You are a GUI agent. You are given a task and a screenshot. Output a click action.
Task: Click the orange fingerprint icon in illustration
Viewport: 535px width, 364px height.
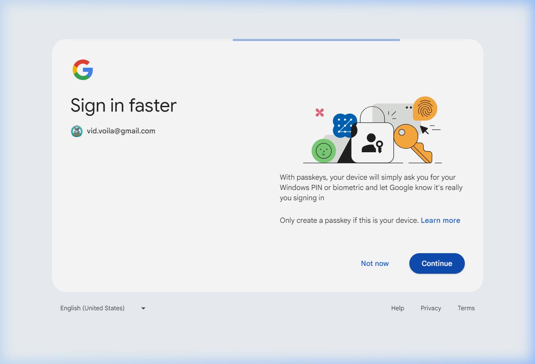pos(425,108)
